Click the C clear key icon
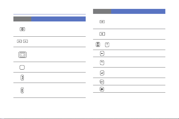 tap(102, 34)
